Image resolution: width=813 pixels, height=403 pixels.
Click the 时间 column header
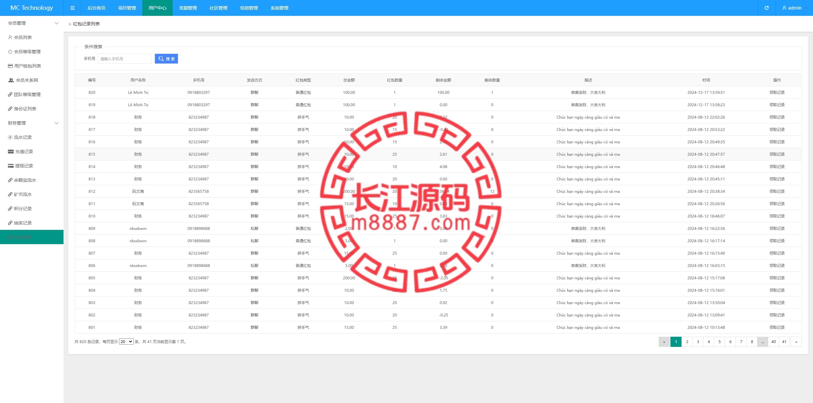pyautogui.click(x=706, y=80)
